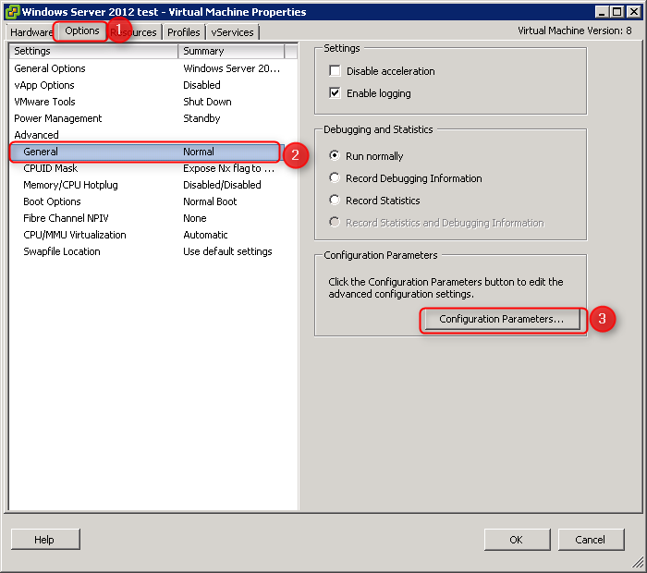Click the 'Disabled/Disabled' summary value

[x=222, y=185]
